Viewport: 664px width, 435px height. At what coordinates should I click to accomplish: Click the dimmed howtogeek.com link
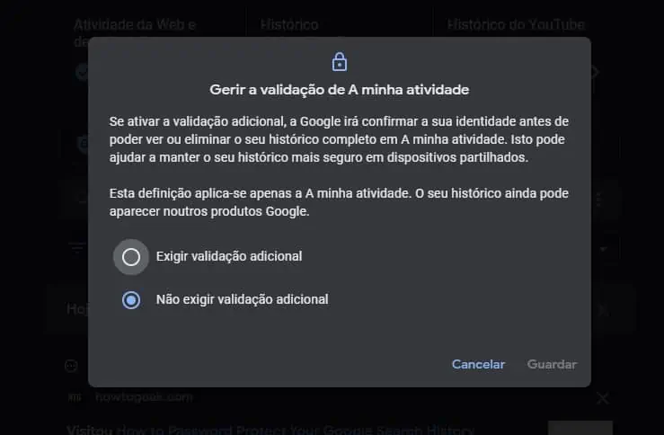[x=144, y=397]
